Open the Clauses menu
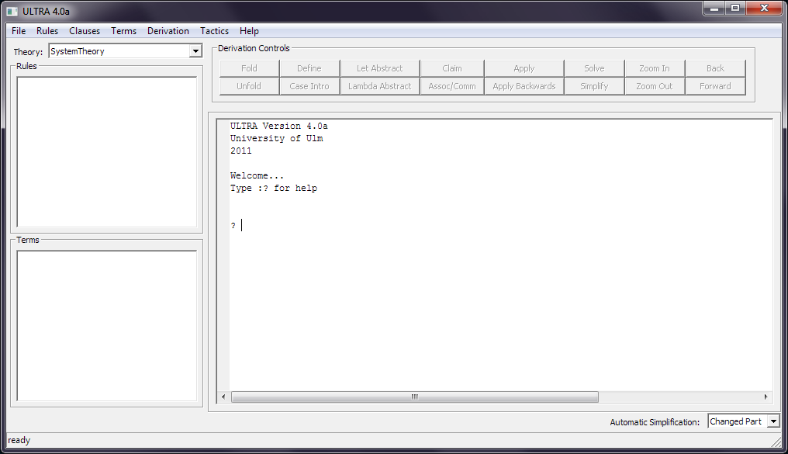 click(85, 31)
